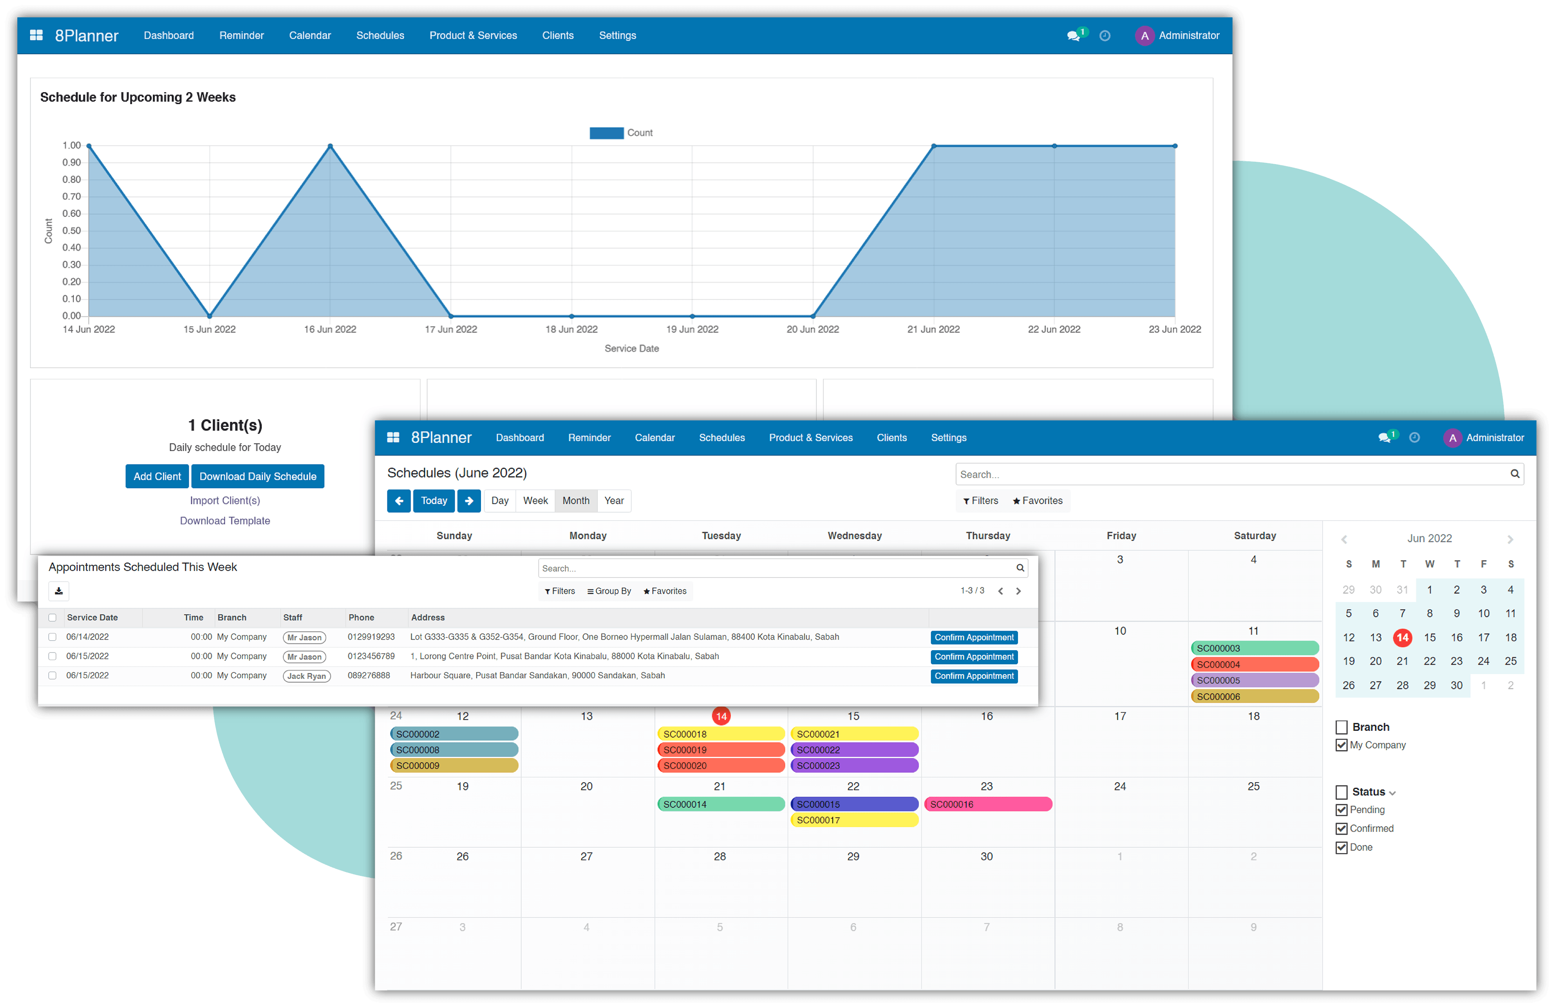Open activities clock icon in Dashboard window

click(1105, 36)
